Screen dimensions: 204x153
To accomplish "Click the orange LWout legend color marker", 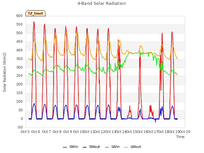I will coord(126,147).
